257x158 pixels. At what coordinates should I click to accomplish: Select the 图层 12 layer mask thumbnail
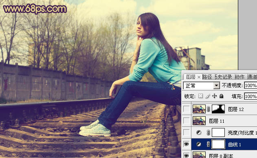(x=218, y=109)
